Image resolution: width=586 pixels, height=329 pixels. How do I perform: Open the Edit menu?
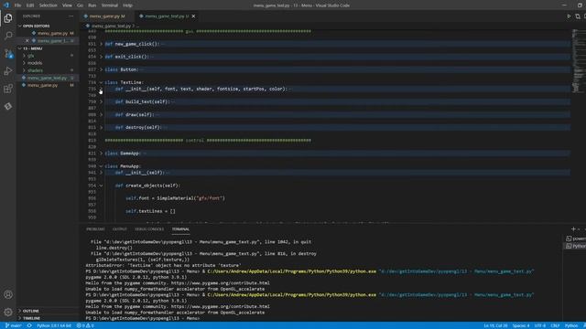pos(30,5)
